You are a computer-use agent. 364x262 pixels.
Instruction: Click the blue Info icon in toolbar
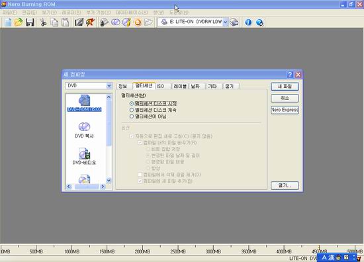(248, 22)
